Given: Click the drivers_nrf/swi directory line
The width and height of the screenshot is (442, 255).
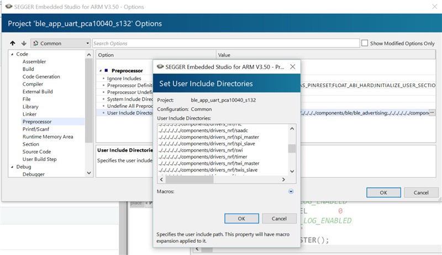Looking at the screenshot, I should [x=201, y=150].
